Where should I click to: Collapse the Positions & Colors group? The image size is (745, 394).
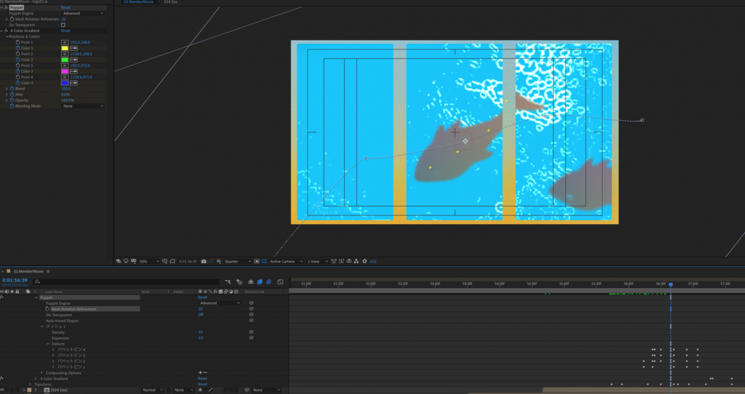[7, 37]
